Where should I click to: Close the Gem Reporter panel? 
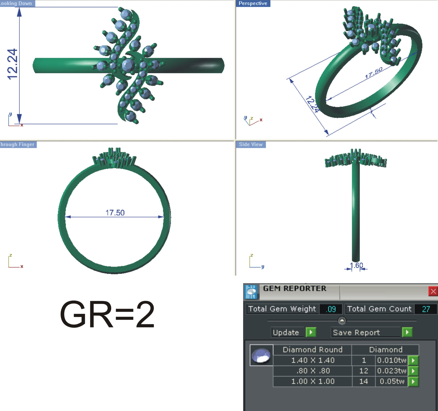433,291
